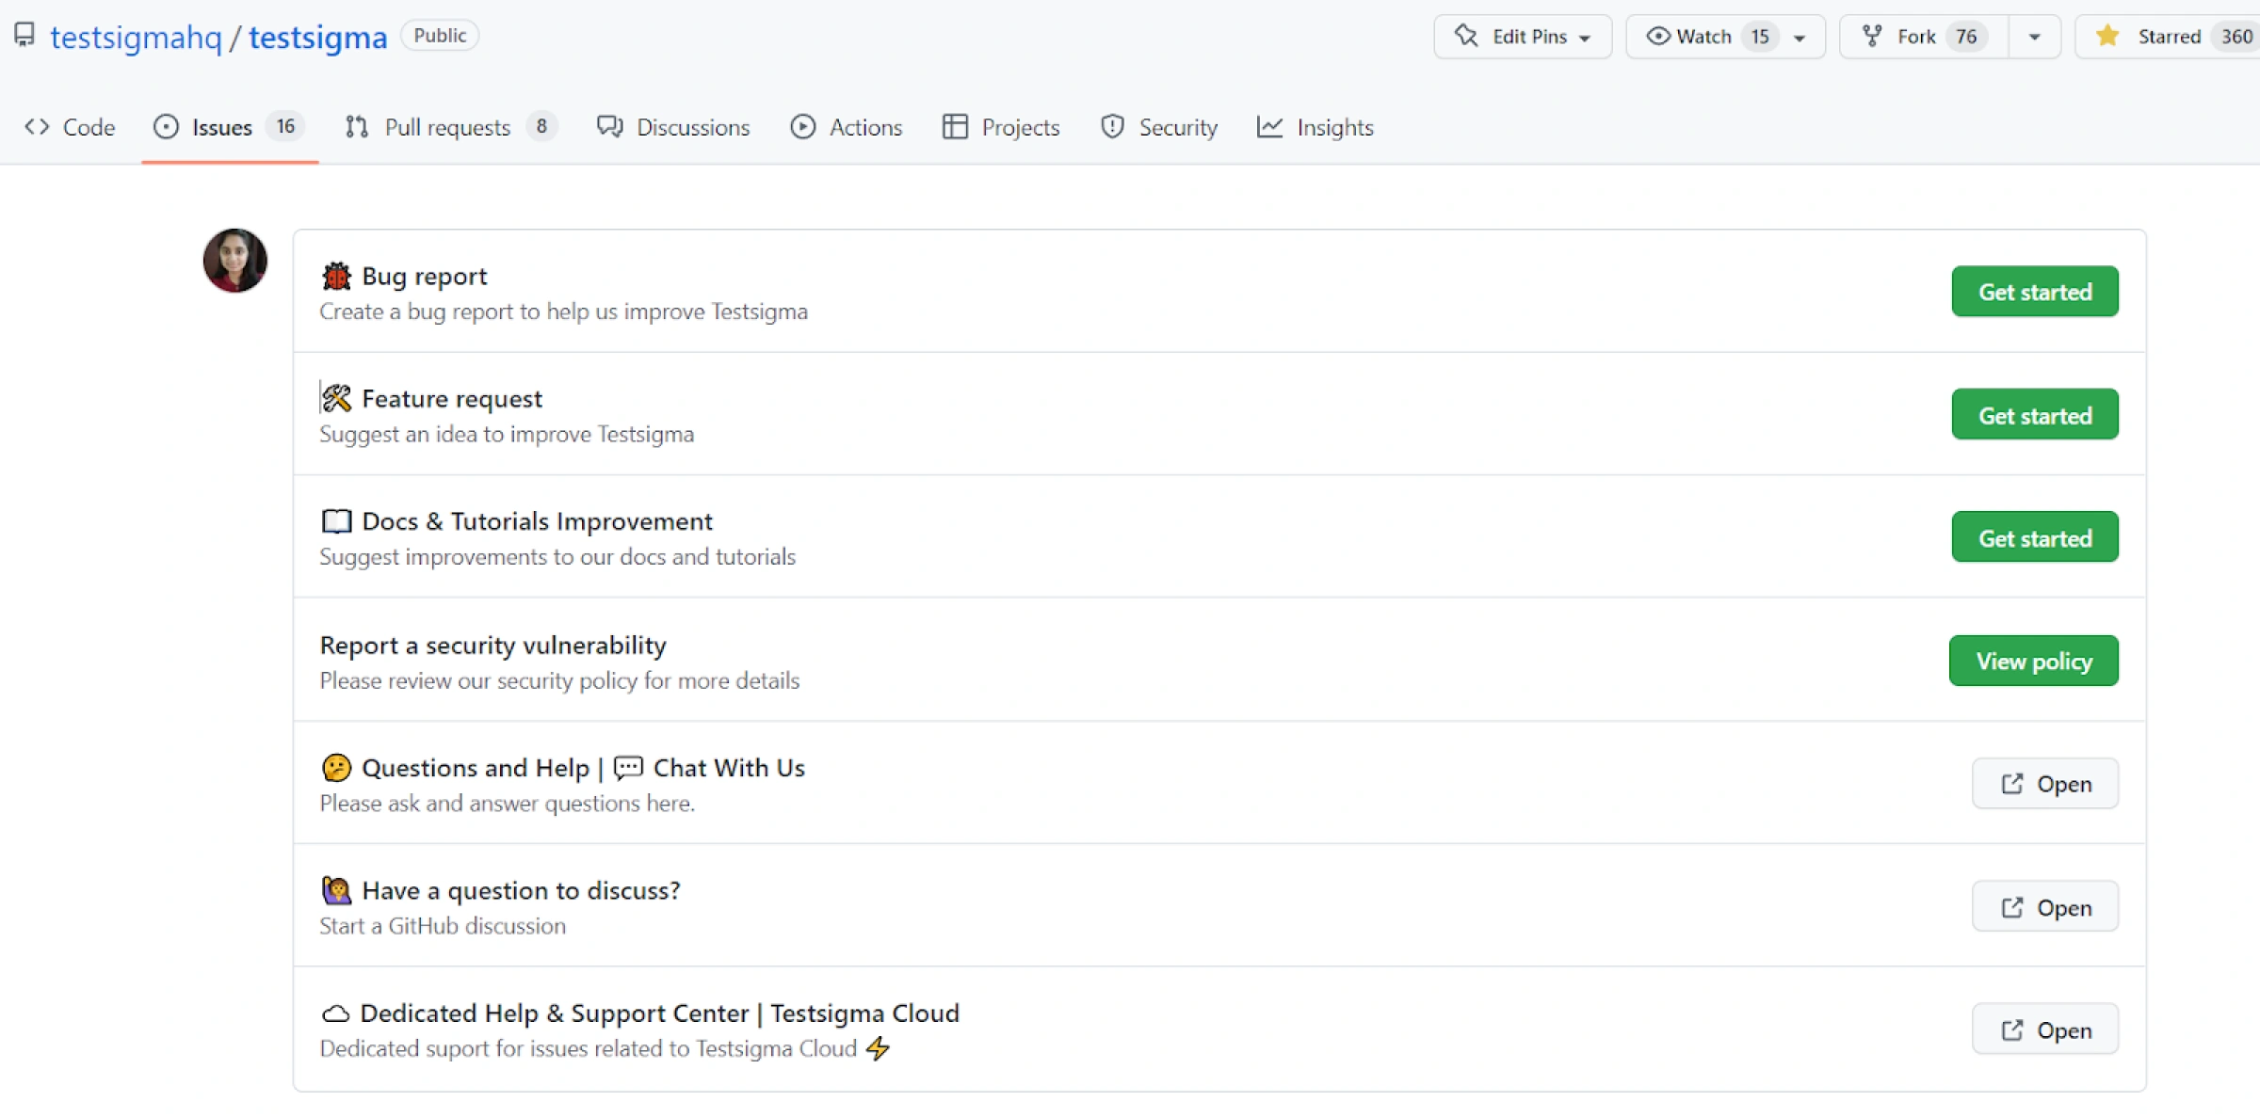
Task: Open the Watch notifications dropdown arrow
Action: (x=1800, y=38)
